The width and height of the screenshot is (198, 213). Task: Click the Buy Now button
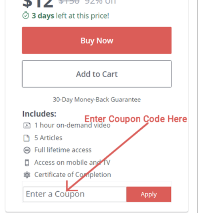point(97,40)
